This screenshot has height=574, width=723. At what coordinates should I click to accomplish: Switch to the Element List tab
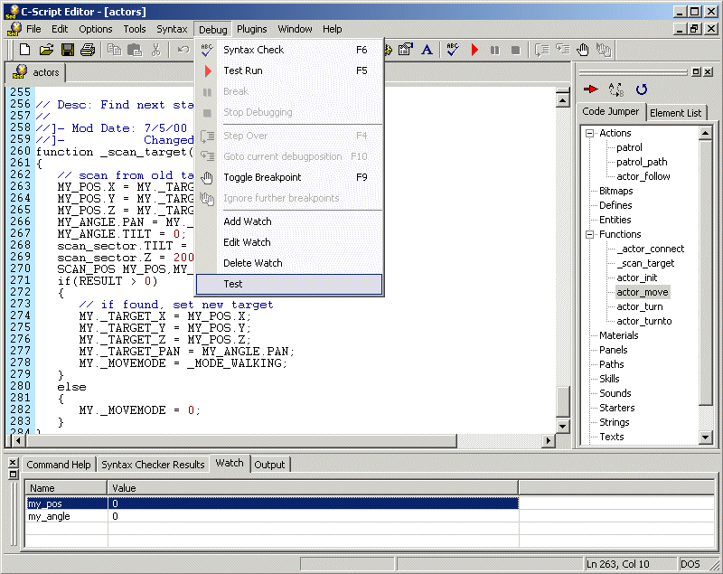(674, 113)
